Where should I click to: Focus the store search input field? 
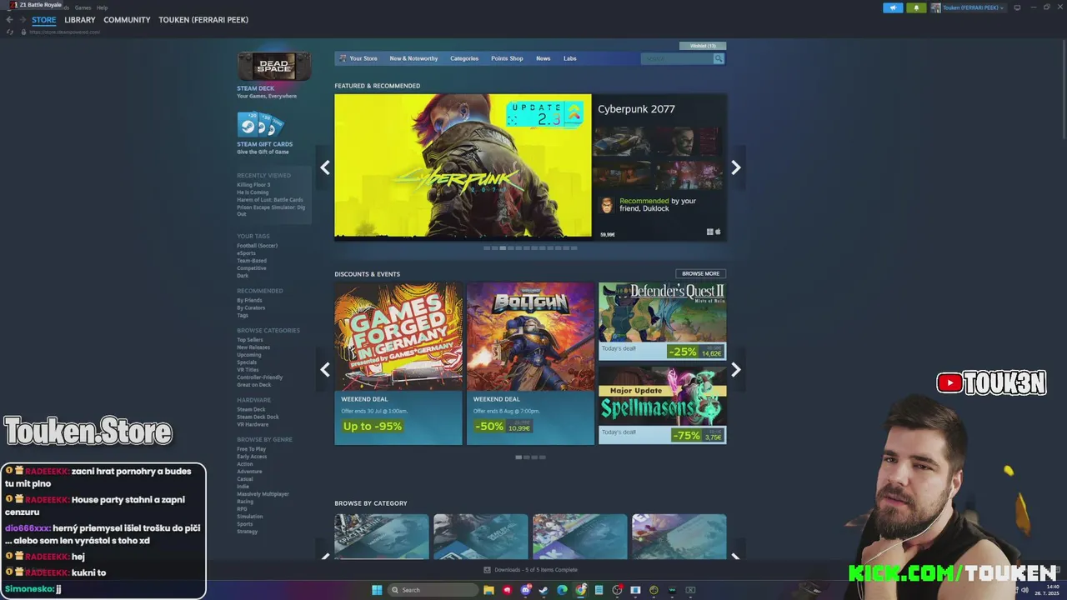(x=677, y=58)
